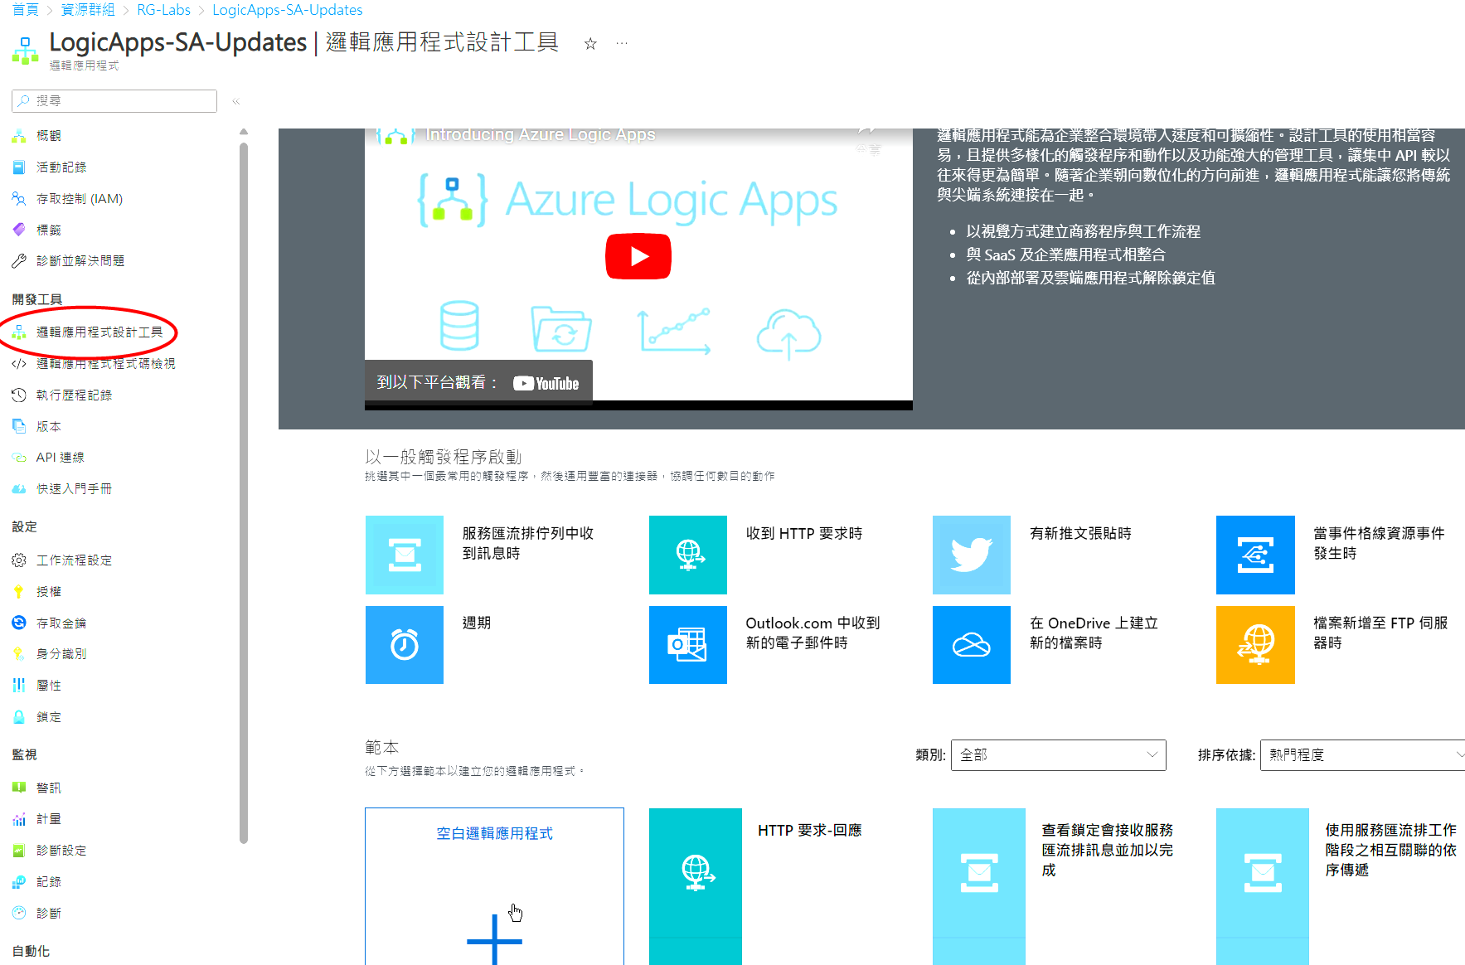Click the 快速入門手冊 quickstart icon

pyautogui.click(x=19, y=488)
